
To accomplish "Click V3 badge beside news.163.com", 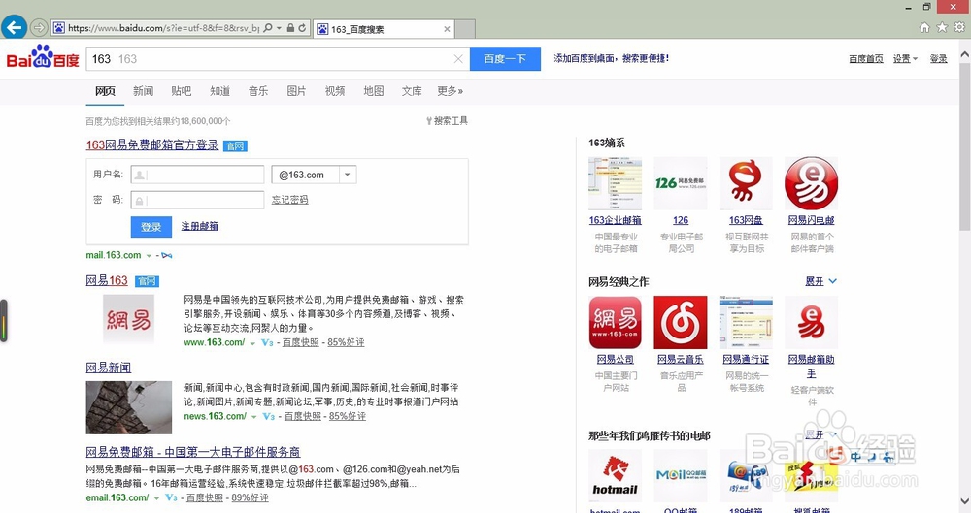I will tap(268, 416).
